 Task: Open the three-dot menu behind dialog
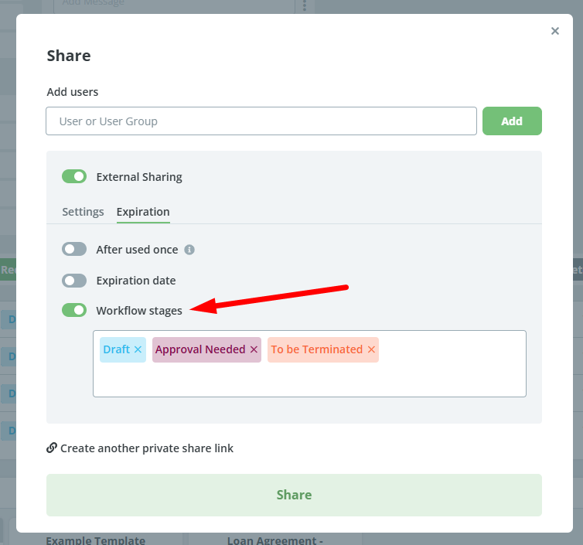305,5
